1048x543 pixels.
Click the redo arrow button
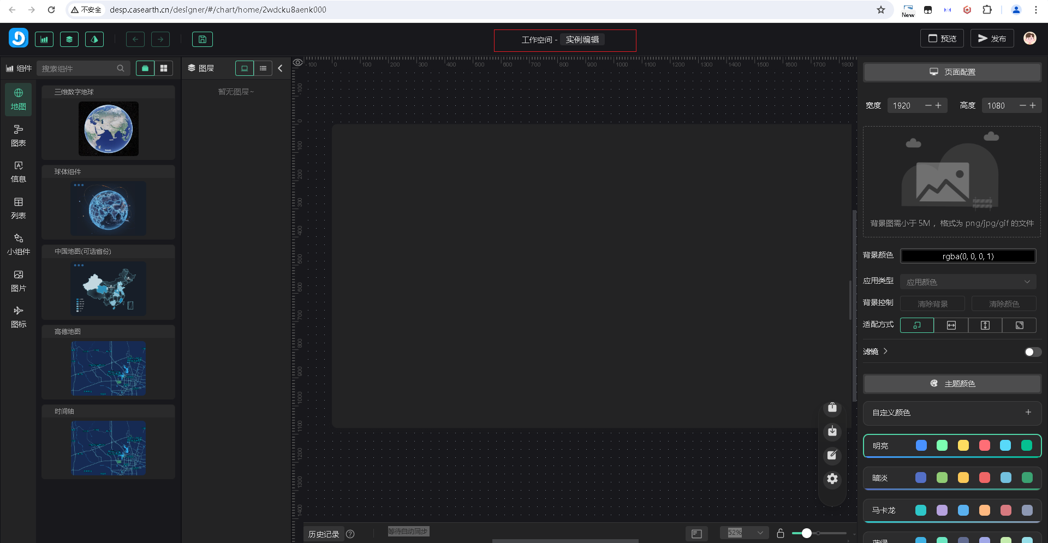pos(160,39)
